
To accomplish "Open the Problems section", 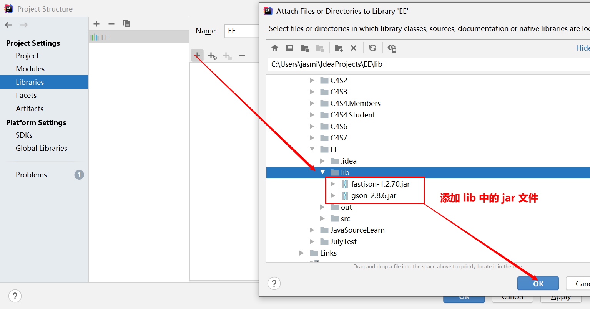I will tap(32, 175).
